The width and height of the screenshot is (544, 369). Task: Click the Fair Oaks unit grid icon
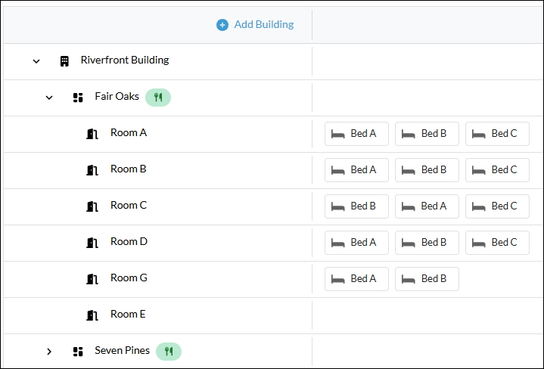78,98
